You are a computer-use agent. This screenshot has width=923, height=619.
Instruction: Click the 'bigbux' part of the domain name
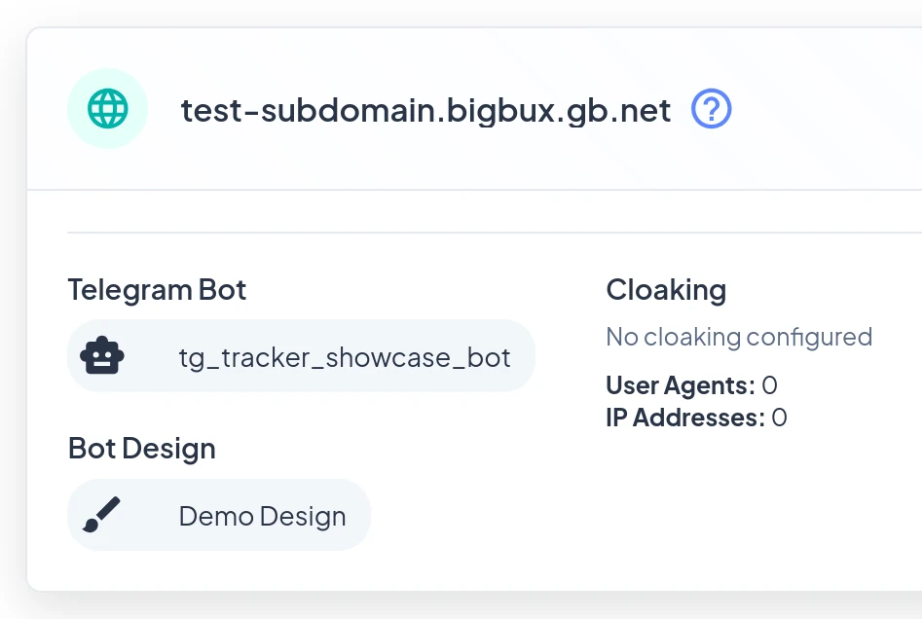(490, 110)
